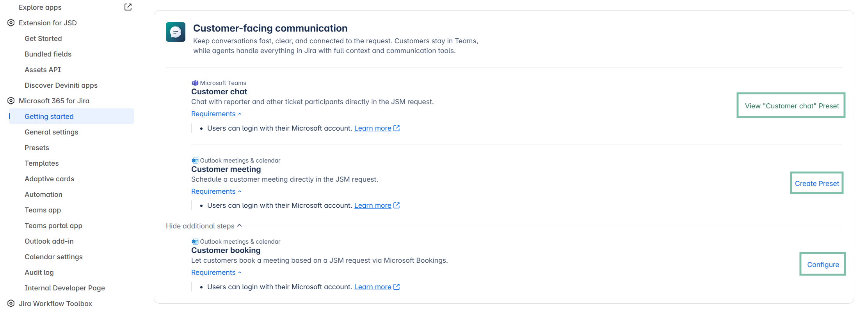
Task: Click the Extension for JSD hexagon icon
Action: 11,23
